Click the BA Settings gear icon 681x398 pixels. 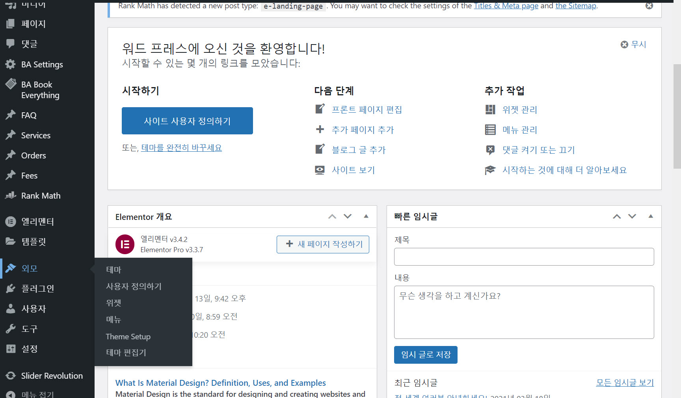pyautogui.click(x=11, y=64)
